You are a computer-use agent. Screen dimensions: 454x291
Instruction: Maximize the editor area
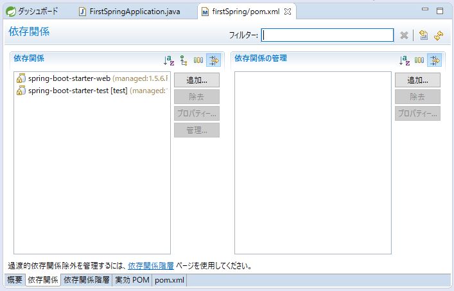(x=440, y=11)
